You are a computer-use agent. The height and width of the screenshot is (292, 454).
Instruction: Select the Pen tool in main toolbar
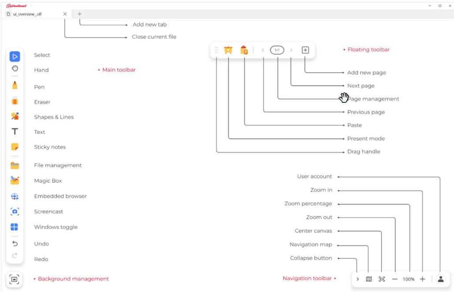[x=15, y=86]
